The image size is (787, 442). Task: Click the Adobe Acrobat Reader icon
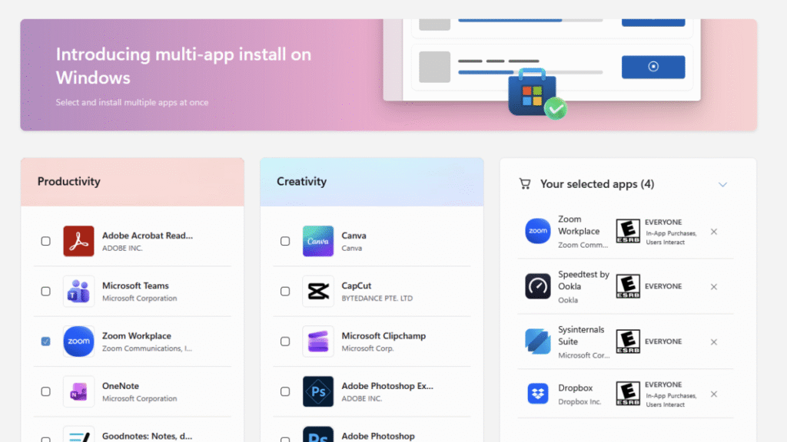coord(78,240)
